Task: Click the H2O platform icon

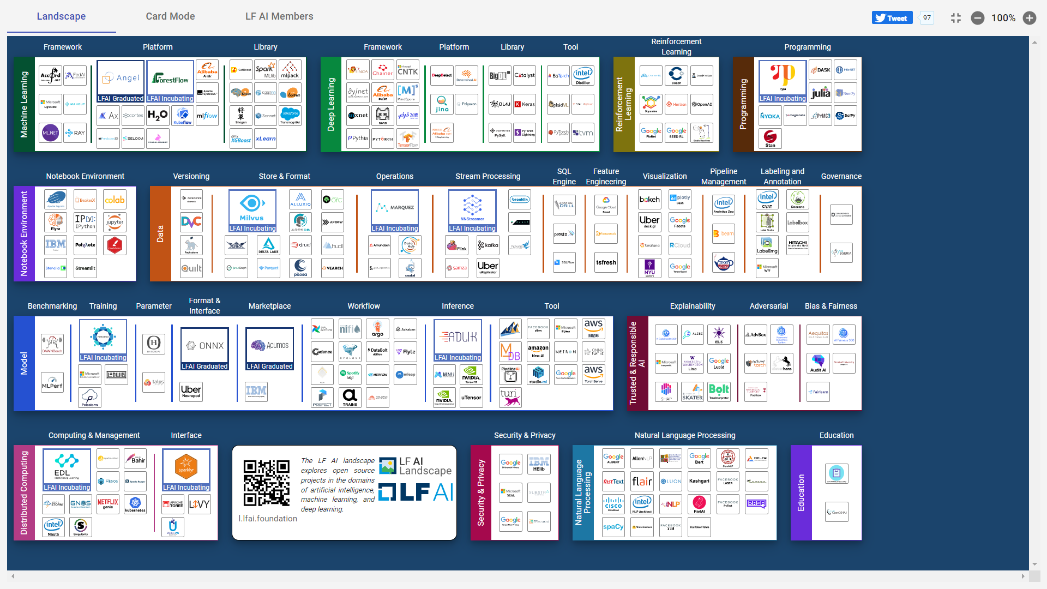Action: (158, 116)
